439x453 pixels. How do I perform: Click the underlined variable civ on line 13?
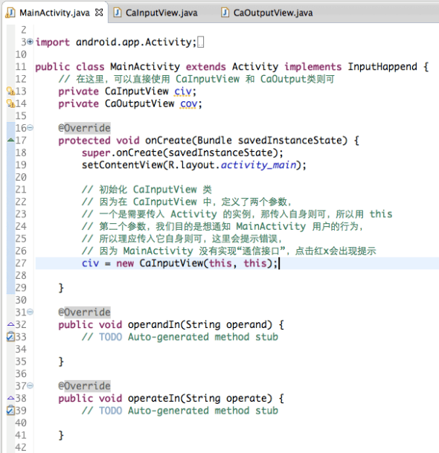point(182,92)
